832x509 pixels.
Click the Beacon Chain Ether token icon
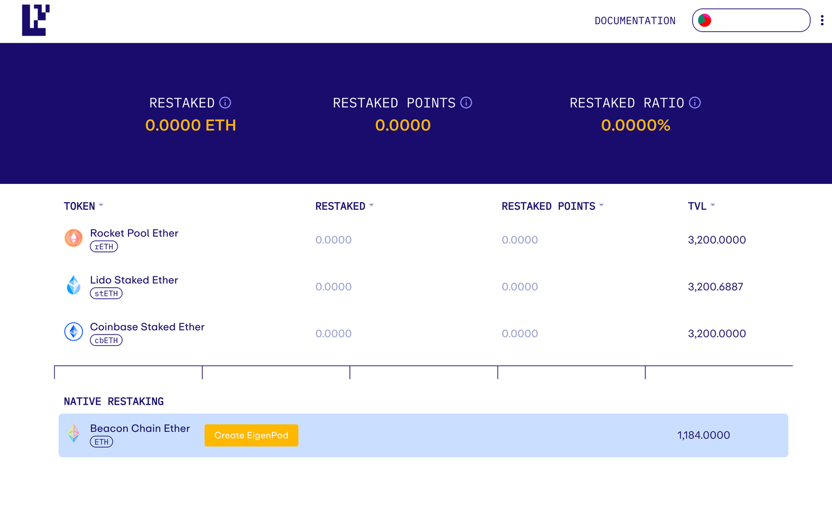click(x=73, y=434)
